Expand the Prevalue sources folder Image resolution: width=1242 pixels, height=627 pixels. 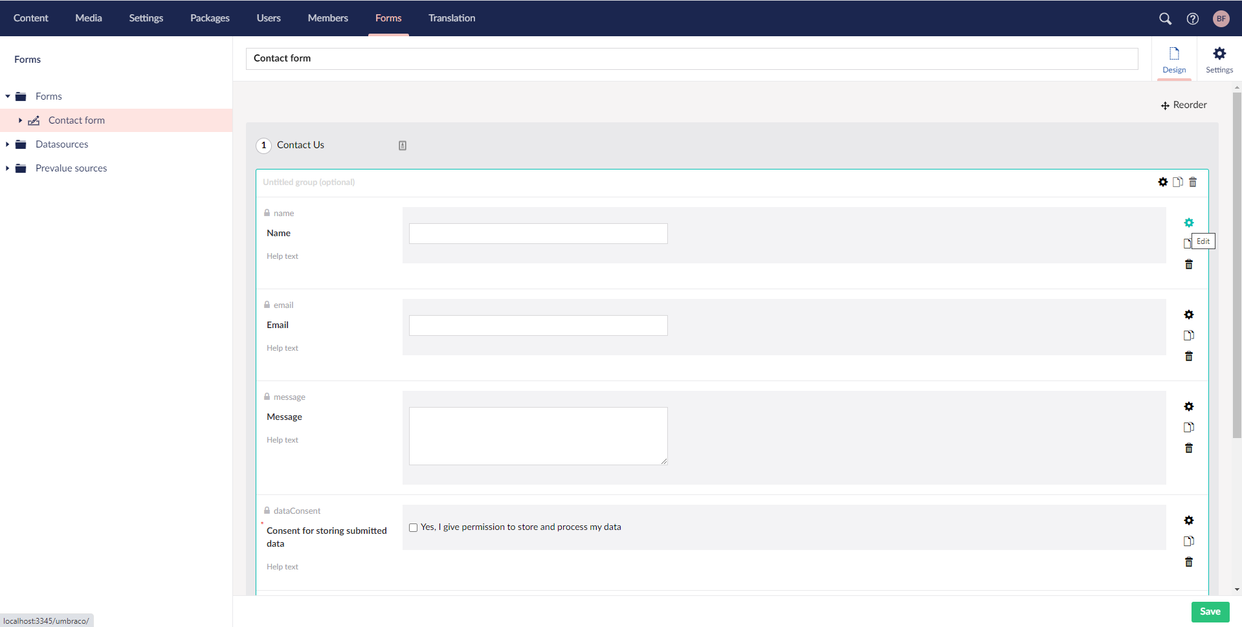pyautogui.click(x=7, y=168)
